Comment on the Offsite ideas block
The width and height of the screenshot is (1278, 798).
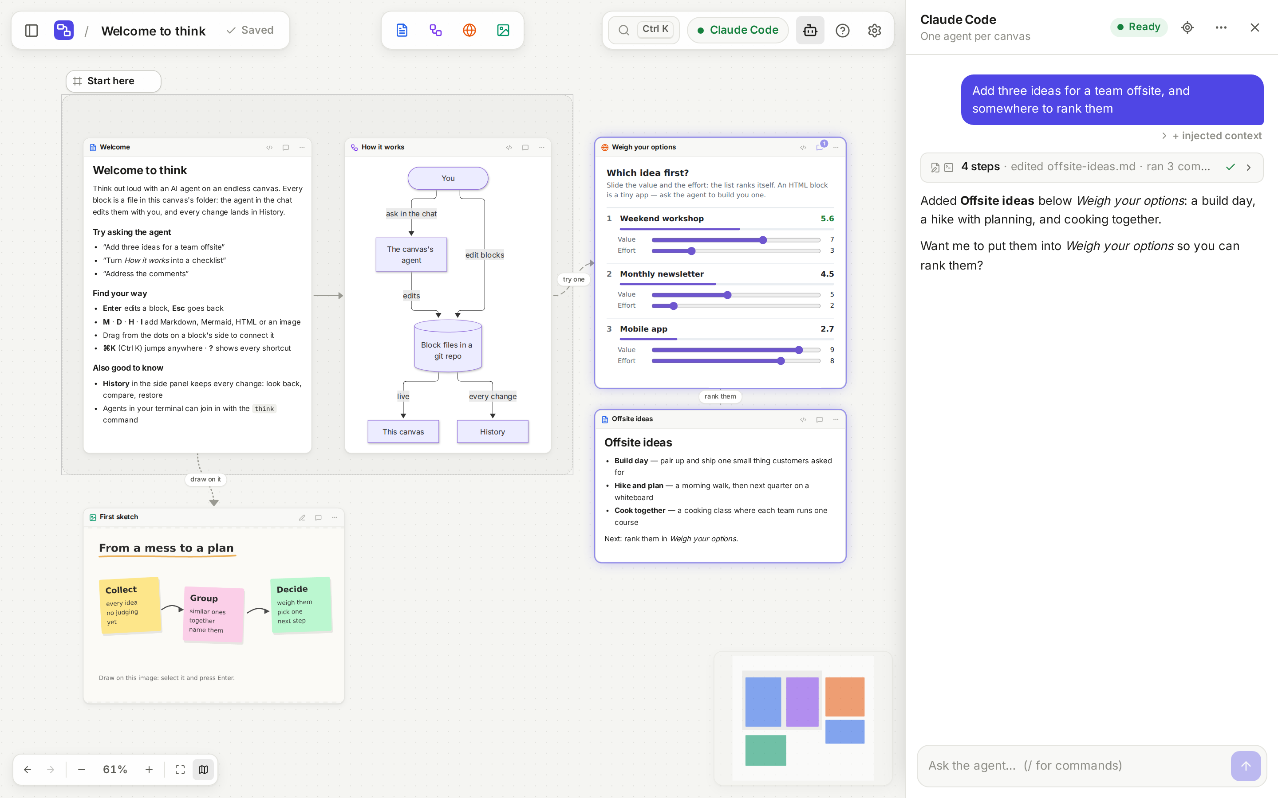point(820,419)
